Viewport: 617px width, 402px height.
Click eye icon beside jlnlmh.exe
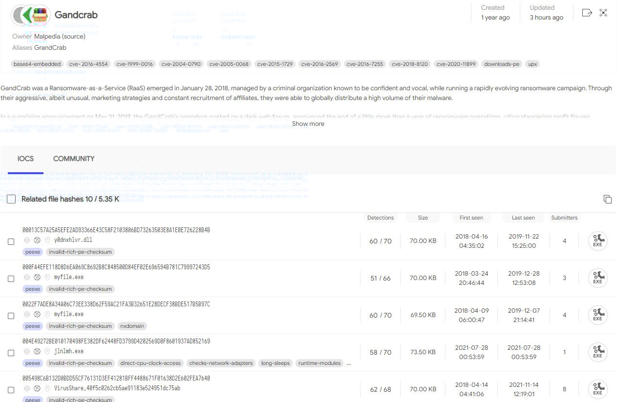pyautogui.click(x=26, y=351)
